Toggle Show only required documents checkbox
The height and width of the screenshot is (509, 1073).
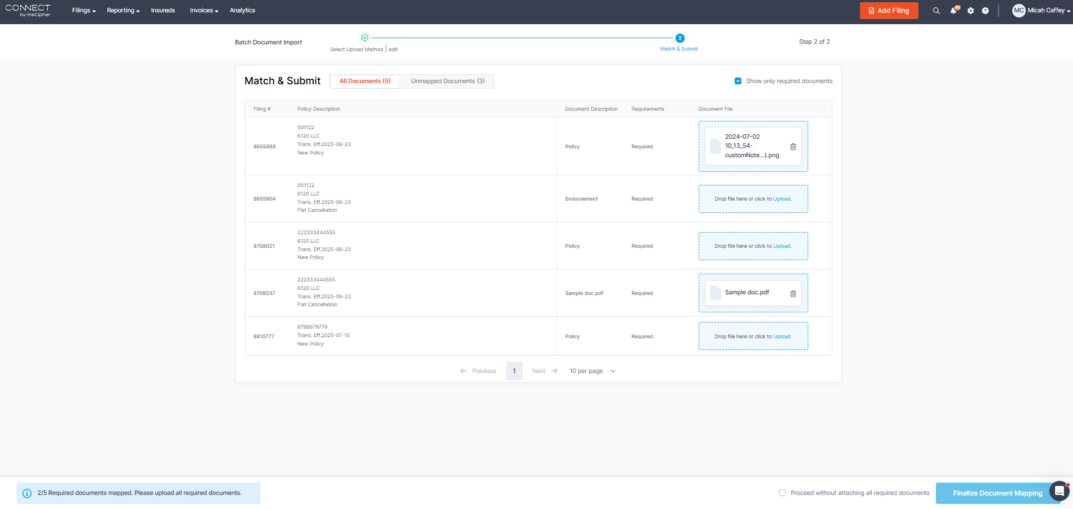[738, 81]
